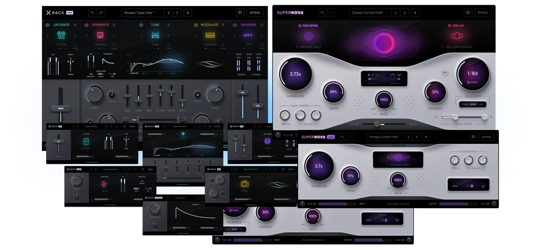Click the Mellow Digital delay rings icon
This screenshot has height=250, width=537.
click(x=457, y=35)
